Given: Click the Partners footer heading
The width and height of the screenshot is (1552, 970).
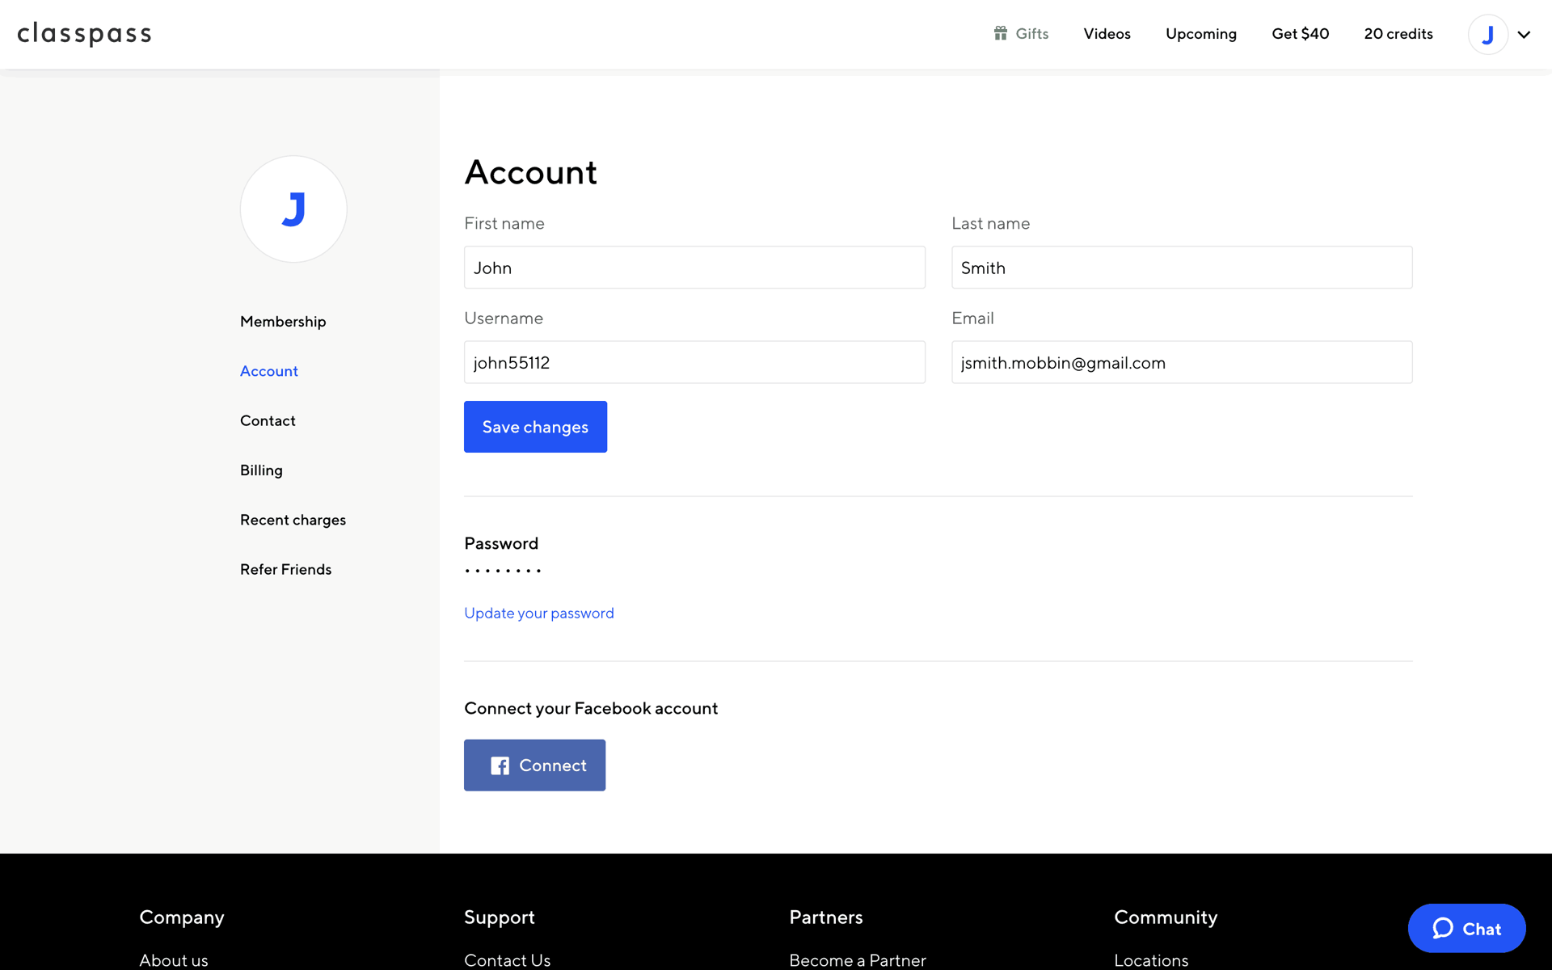Looking at the screenshot, I should pos(826,917).
